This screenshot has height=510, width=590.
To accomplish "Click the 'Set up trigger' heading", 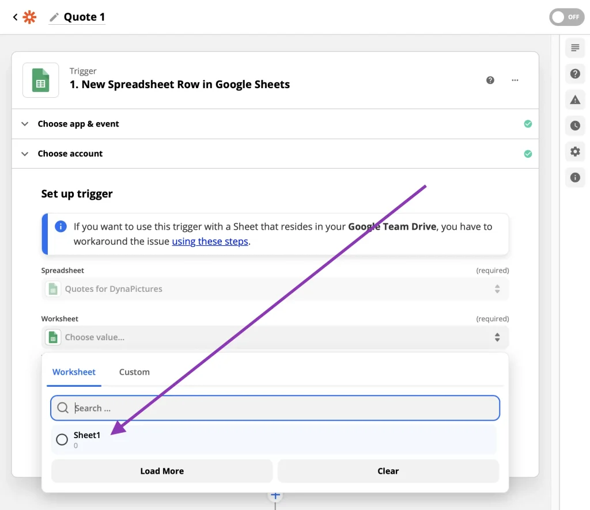I will [x=77, y=193].
